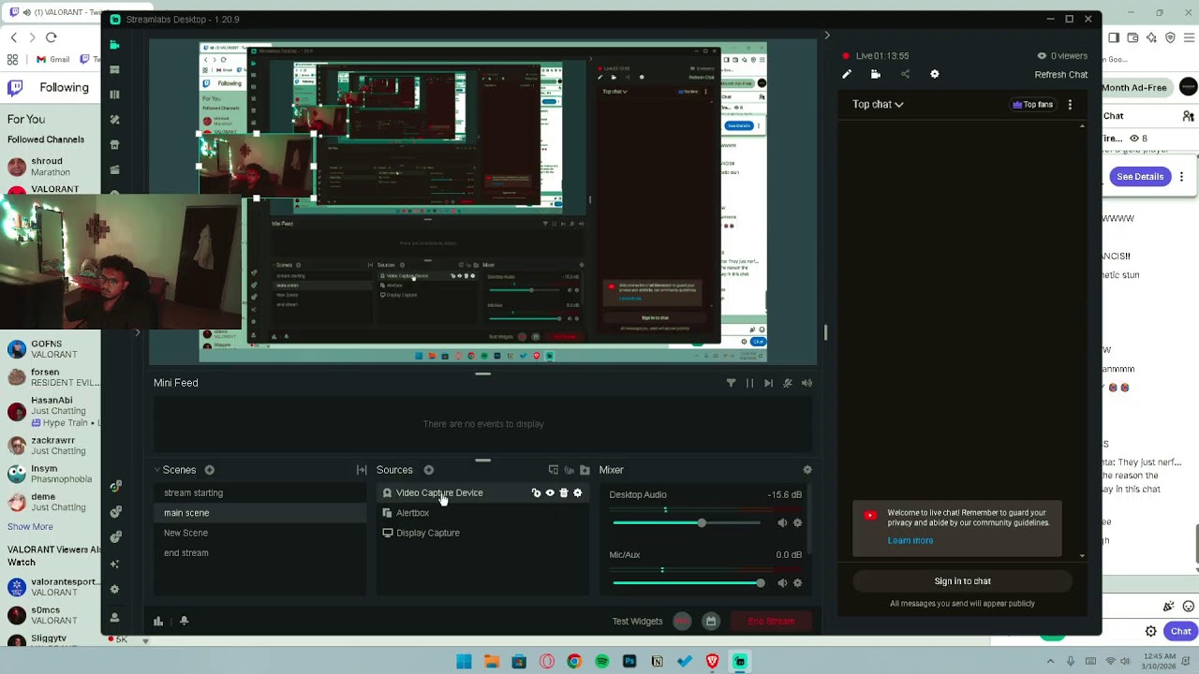The height and width of the screenshot is (674, 1199).
Task: Select the Display Capture source
Action: point(481,533)
